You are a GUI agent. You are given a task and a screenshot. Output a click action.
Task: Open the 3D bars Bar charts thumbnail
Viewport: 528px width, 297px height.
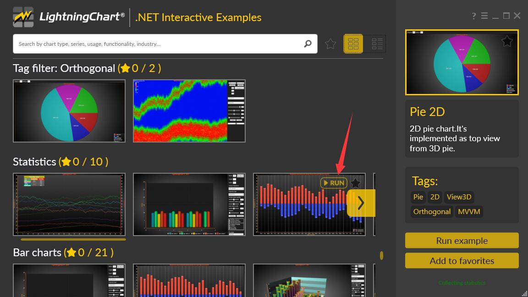[309, 280]
